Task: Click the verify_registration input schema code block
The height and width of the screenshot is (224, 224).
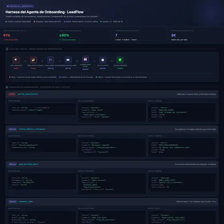Action: pos(42,109)
